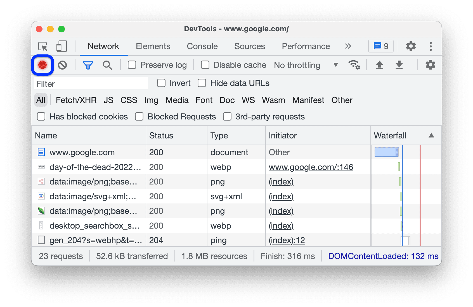This screenshot has height=307, width=473.
Task: Click the DOMContentLoaded timing link
Action: click(383, 256)
